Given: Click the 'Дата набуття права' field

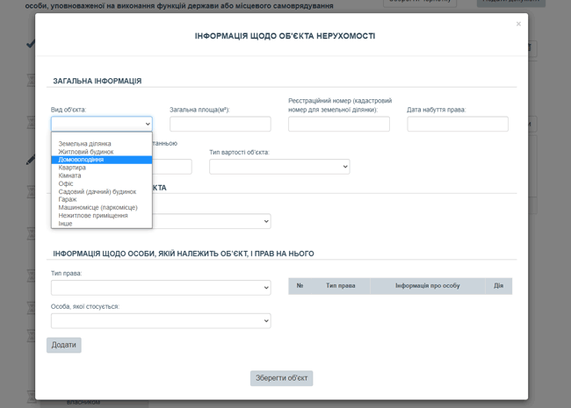Looking at the screenshot, I should pyautogui.click(x=457, y=124).
